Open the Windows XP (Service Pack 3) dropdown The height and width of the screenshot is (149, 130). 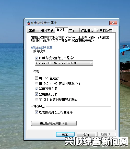[64, 63]
